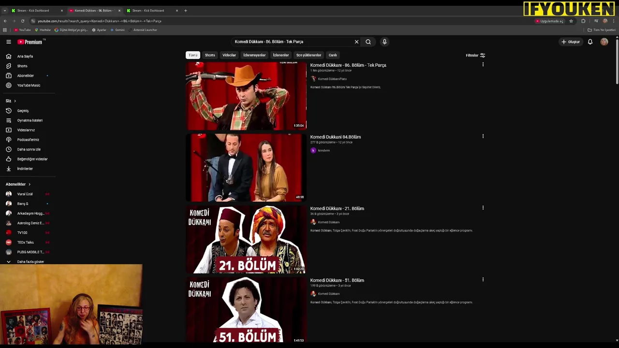Open the Chrome extensions puzzle icon
The height and width of the screenshot is (348, 619).
pos(583,21)
